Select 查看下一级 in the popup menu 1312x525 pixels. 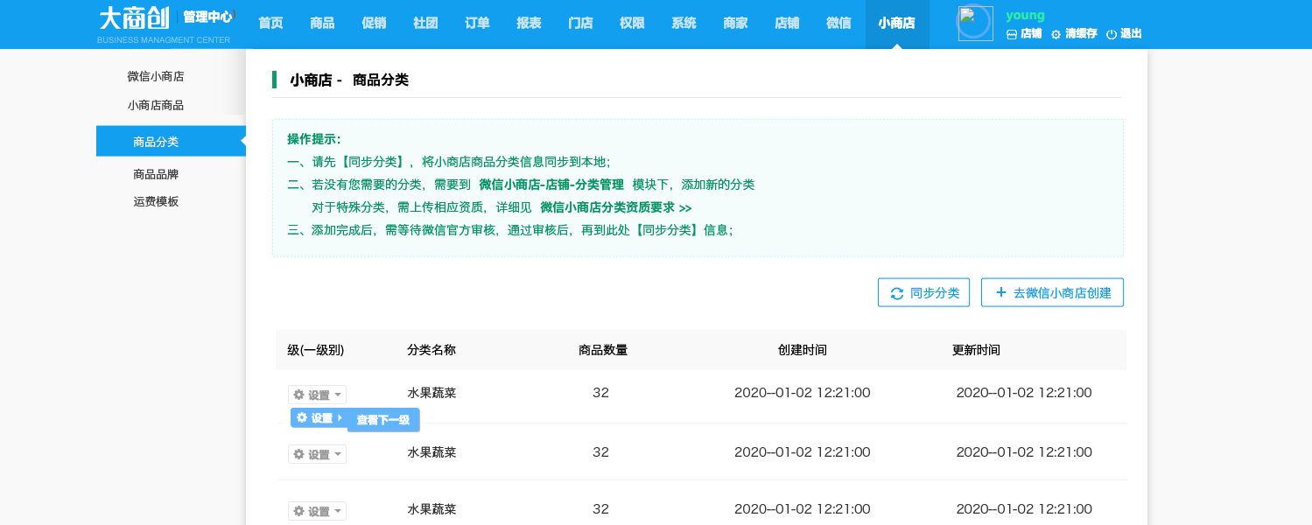pos(383,420)
